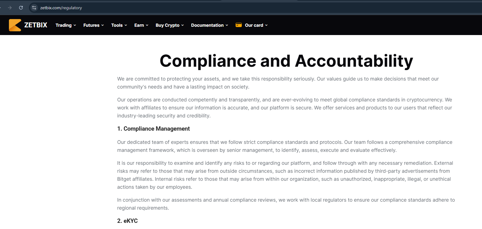Click the "Compliance and Accountability" heading

coord(286,61)
